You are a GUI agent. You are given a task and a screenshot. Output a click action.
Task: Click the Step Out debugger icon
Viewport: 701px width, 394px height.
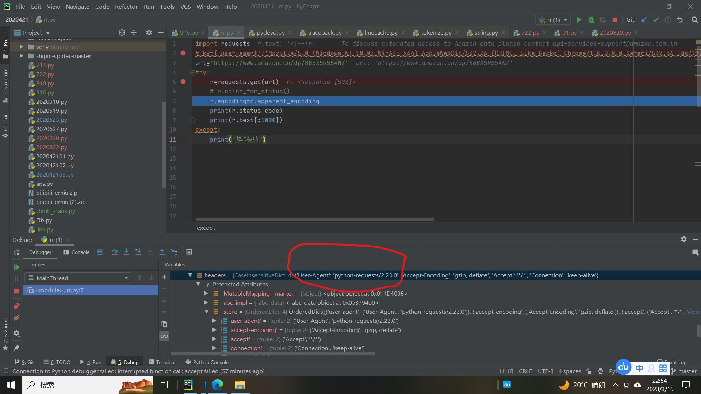click(162, 252)
